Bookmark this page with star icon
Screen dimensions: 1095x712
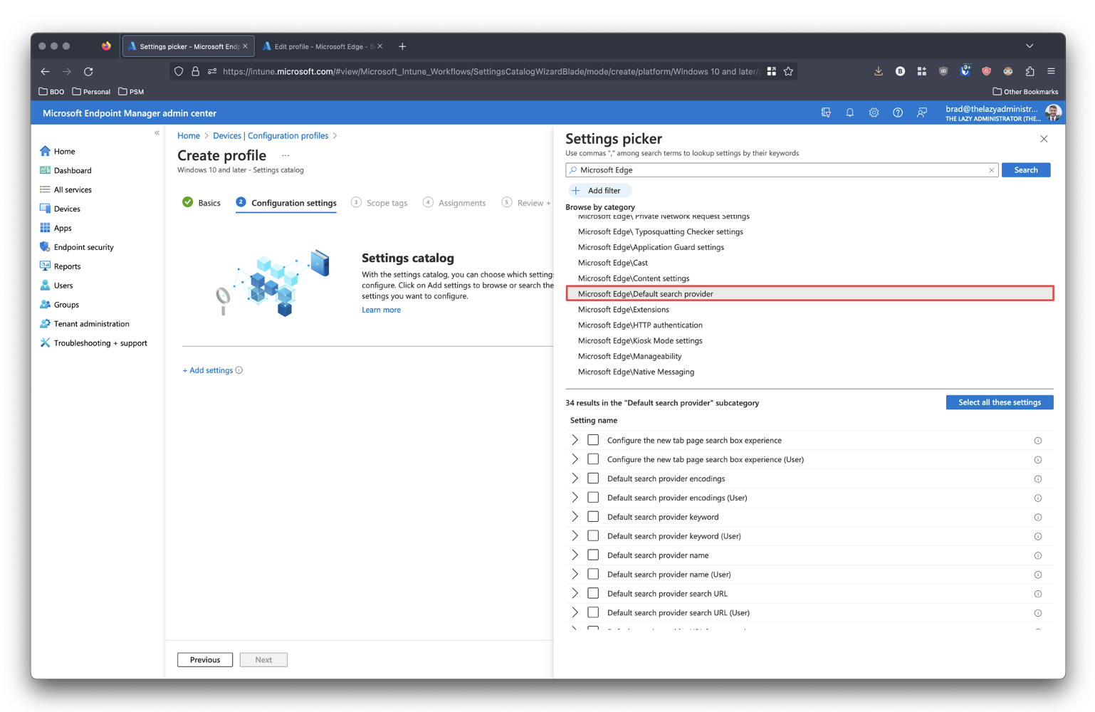coord(788,71)
